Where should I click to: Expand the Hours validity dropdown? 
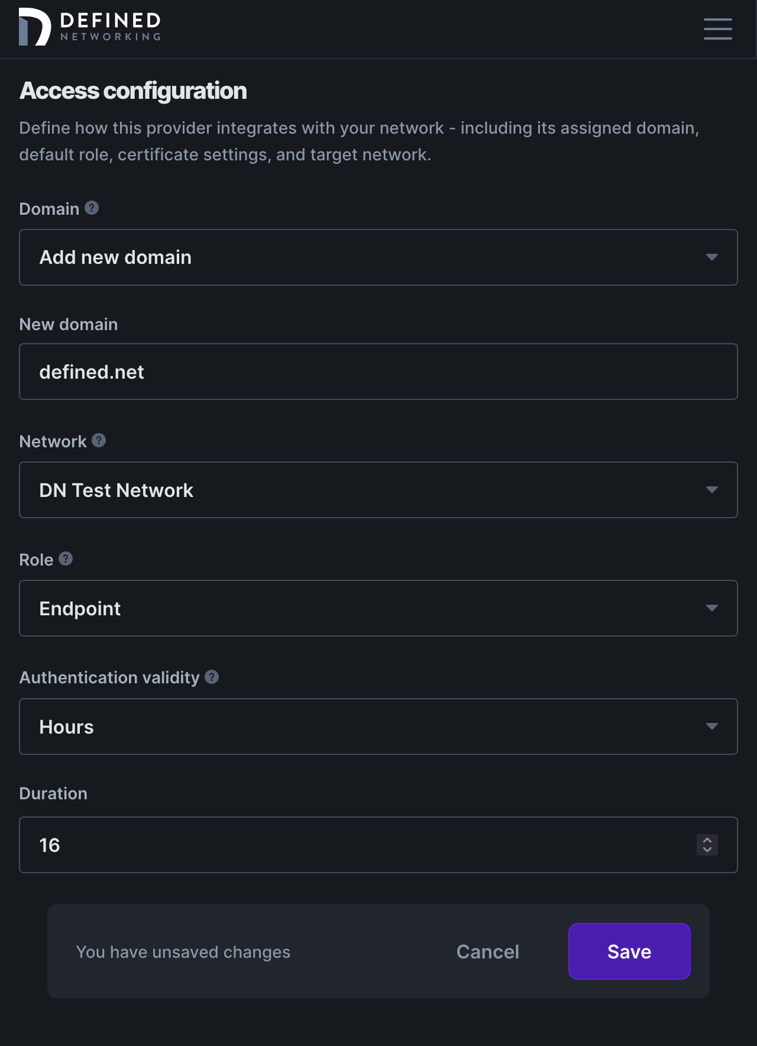(378, 727)
